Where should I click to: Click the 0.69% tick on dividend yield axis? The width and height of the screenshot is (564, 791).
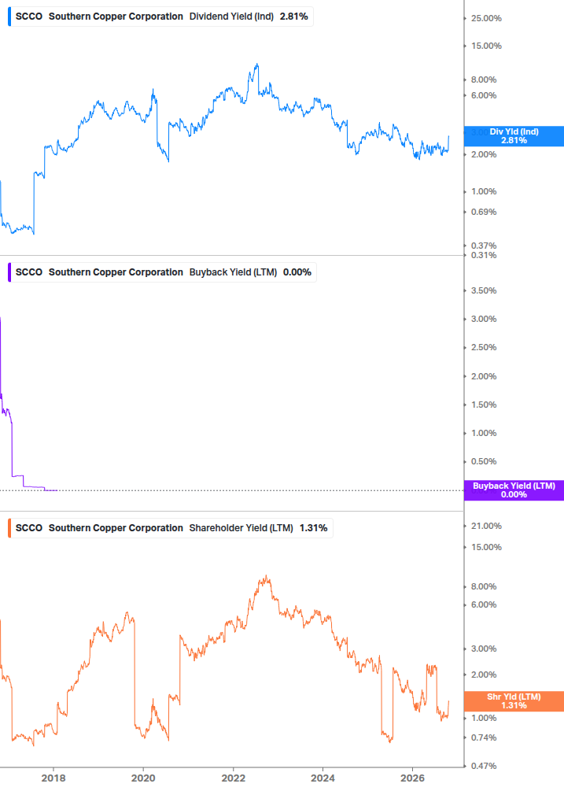pos(483,212)
